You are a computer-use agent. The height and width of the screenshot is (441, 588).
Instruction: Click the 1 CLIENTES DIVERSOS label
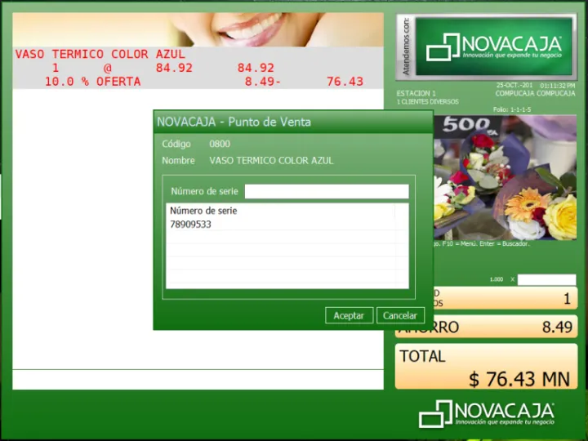(x=427, y=101)
